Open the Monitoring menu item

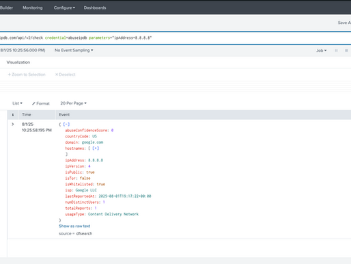point(33,8)
